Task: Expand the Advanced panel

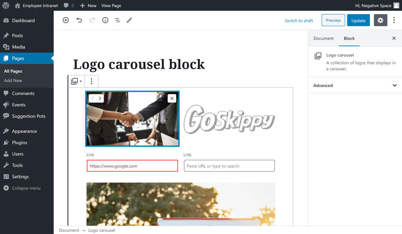Action: pyautogui.click(x=355, y=86)
